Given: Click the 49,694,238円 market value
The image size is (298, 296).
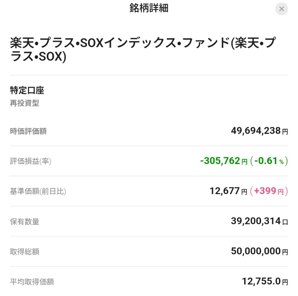Looking at the screenshot, I should pos(259,131).
